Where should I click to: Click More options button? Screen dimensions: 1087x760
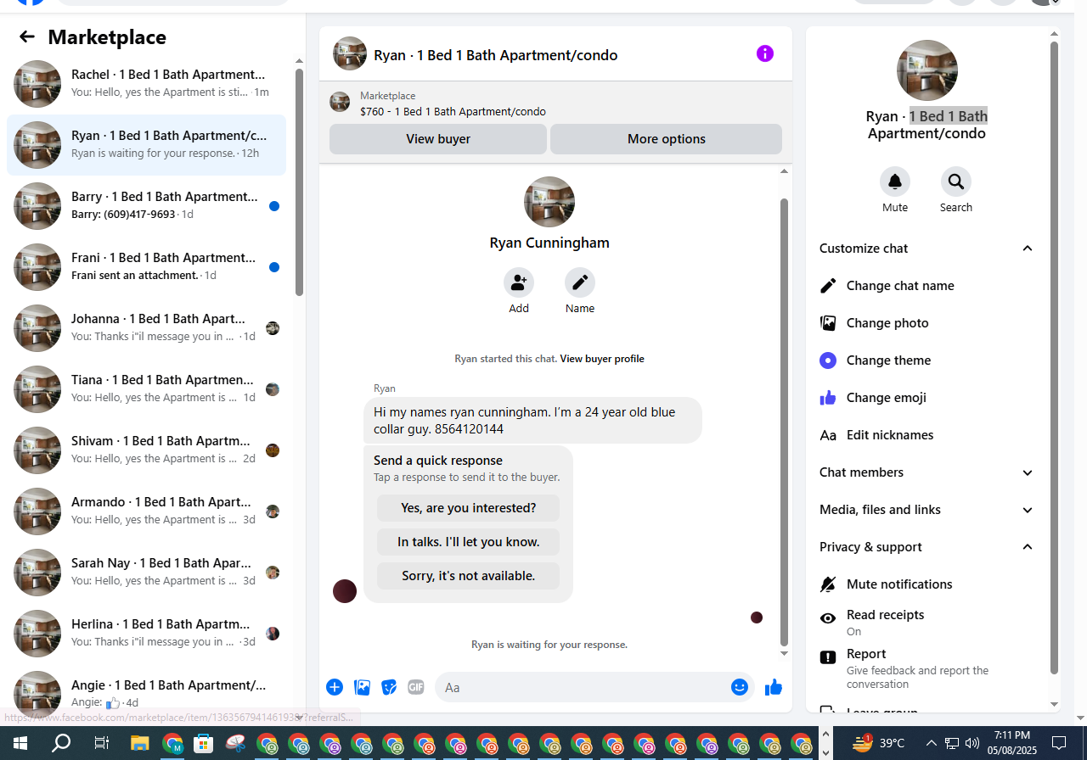(x=667, y=139)
